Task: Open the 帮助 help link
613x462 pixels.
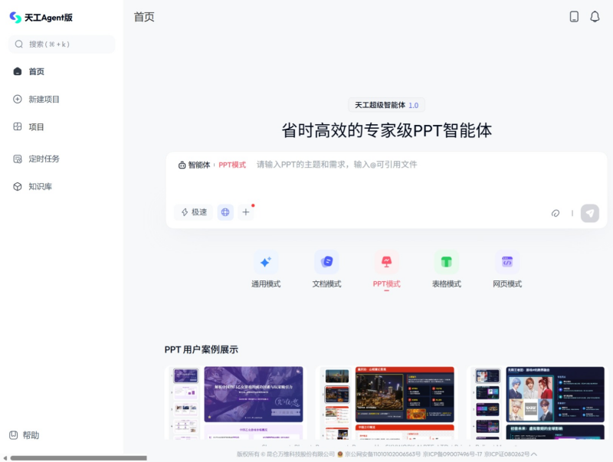Action: click(27, 435)
